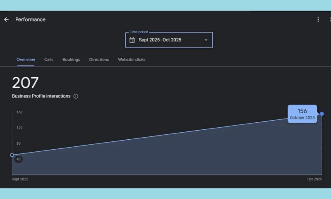Click the Performance page title
The image size is (331, 199).
coord(30,19)
